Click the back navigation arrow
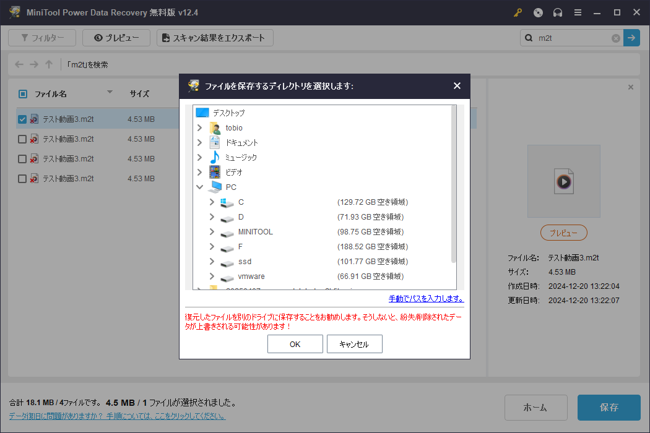This screenshot has width=650, height=433. point(19,64)
